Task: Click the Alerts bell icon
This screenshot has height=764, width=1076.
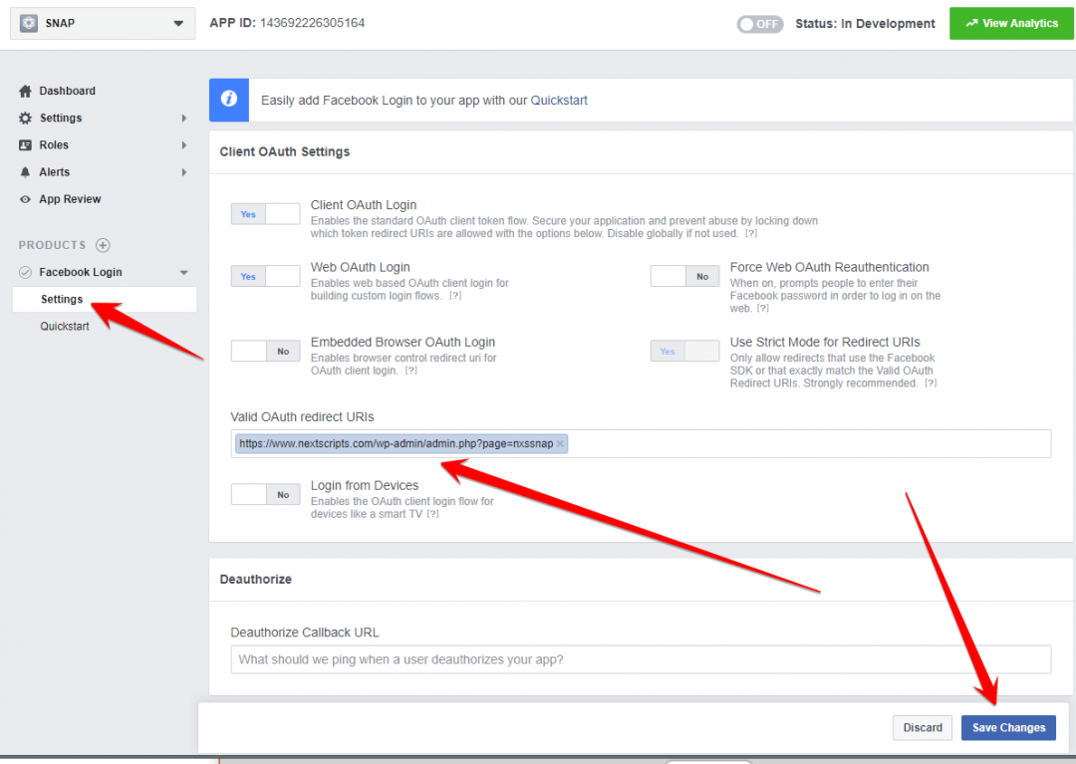Action: (x=25, y=172)
